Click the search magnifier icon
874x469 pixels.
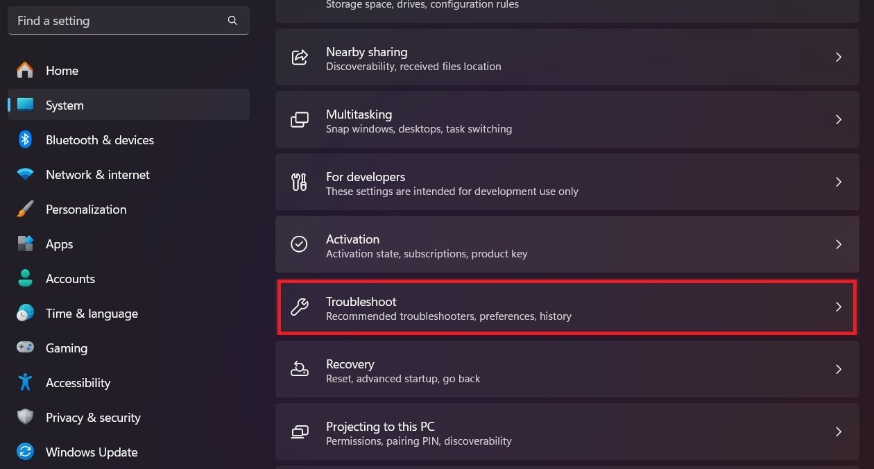(232, 21)
